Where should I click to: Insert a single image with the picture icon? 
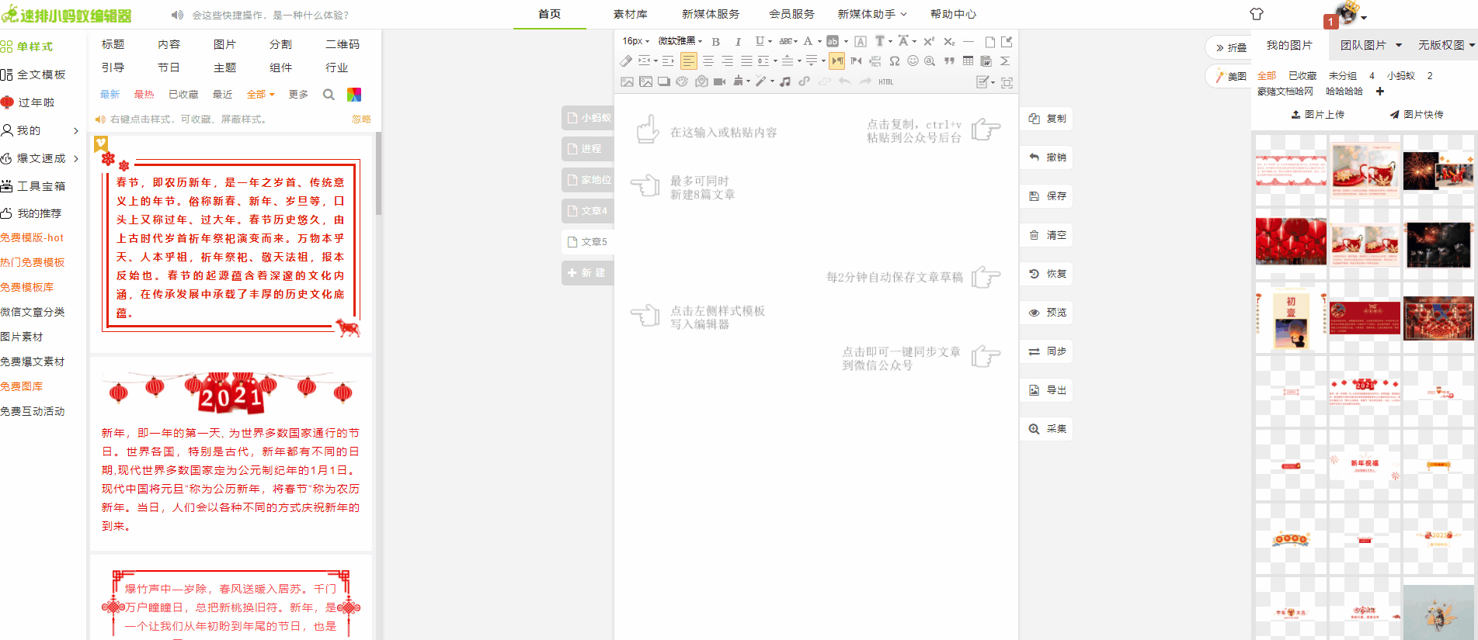click(627, 81)
